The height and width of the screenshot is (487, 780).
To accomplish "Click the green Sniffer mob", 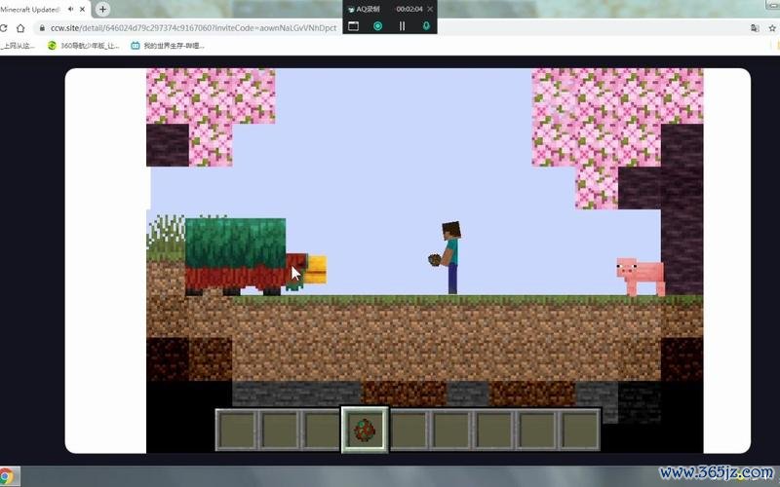I will click(239, 257).
